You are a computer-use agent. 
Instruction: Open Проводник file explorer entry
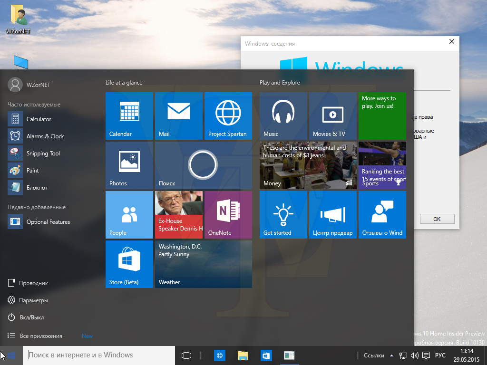(28, 283)
